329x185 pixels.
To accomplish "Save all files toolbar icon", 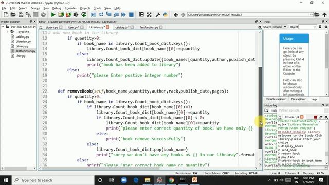I will tap(28, 15).
